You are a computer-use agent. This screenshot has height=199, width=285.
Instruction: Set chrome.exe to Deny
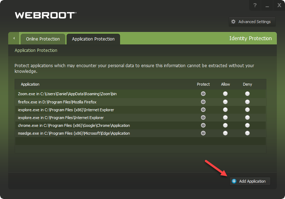point(247,125)
